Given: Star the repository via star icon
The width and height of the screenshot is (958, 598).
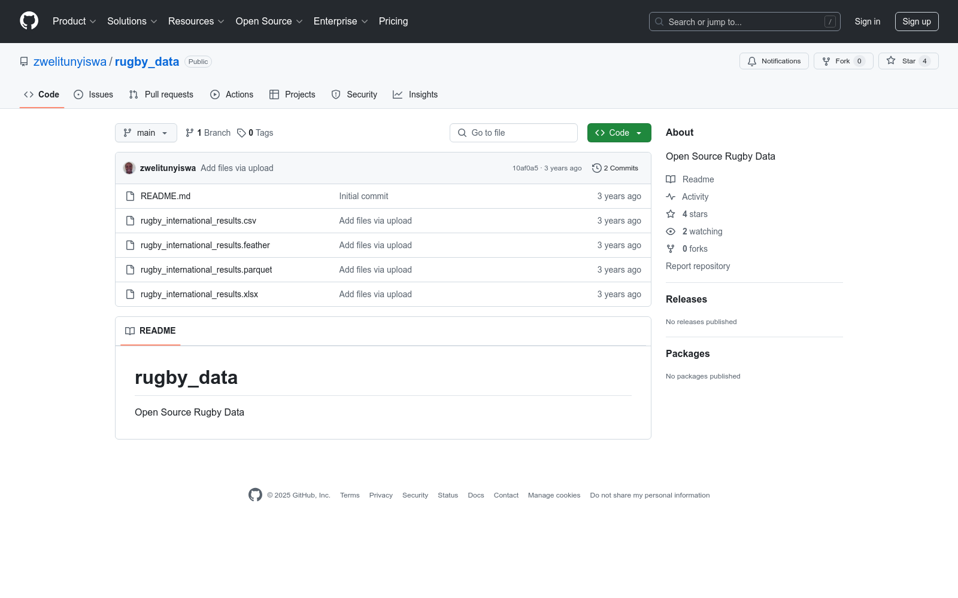Looking at the screenshot, I should click(891, 60).
